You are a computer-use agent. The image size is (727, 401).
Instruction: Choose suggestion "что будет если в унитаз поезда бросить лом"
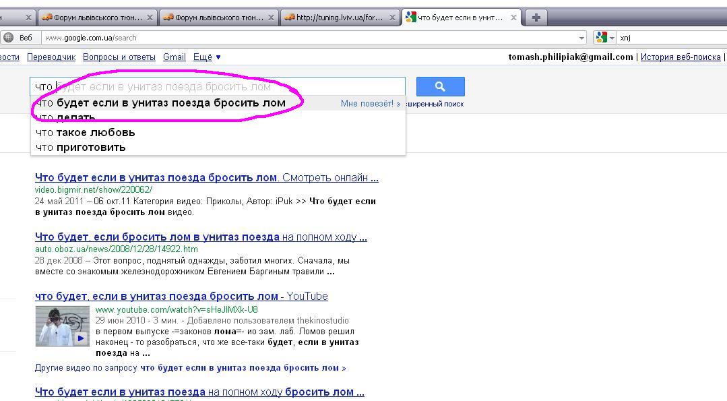[160, 103]
